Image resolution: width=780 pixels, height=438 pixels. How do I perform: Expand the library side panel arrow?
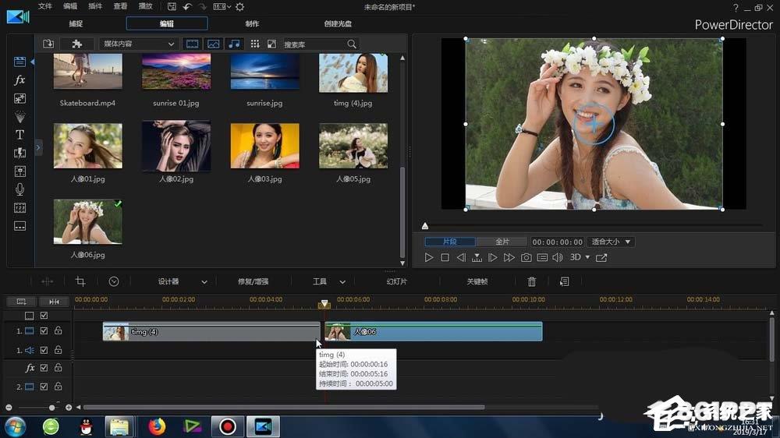tap(37, 147)
